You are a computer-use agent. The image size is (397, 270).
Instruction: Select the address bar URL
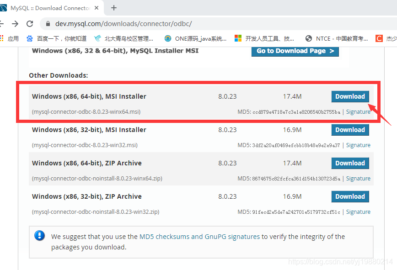point(123,24)
